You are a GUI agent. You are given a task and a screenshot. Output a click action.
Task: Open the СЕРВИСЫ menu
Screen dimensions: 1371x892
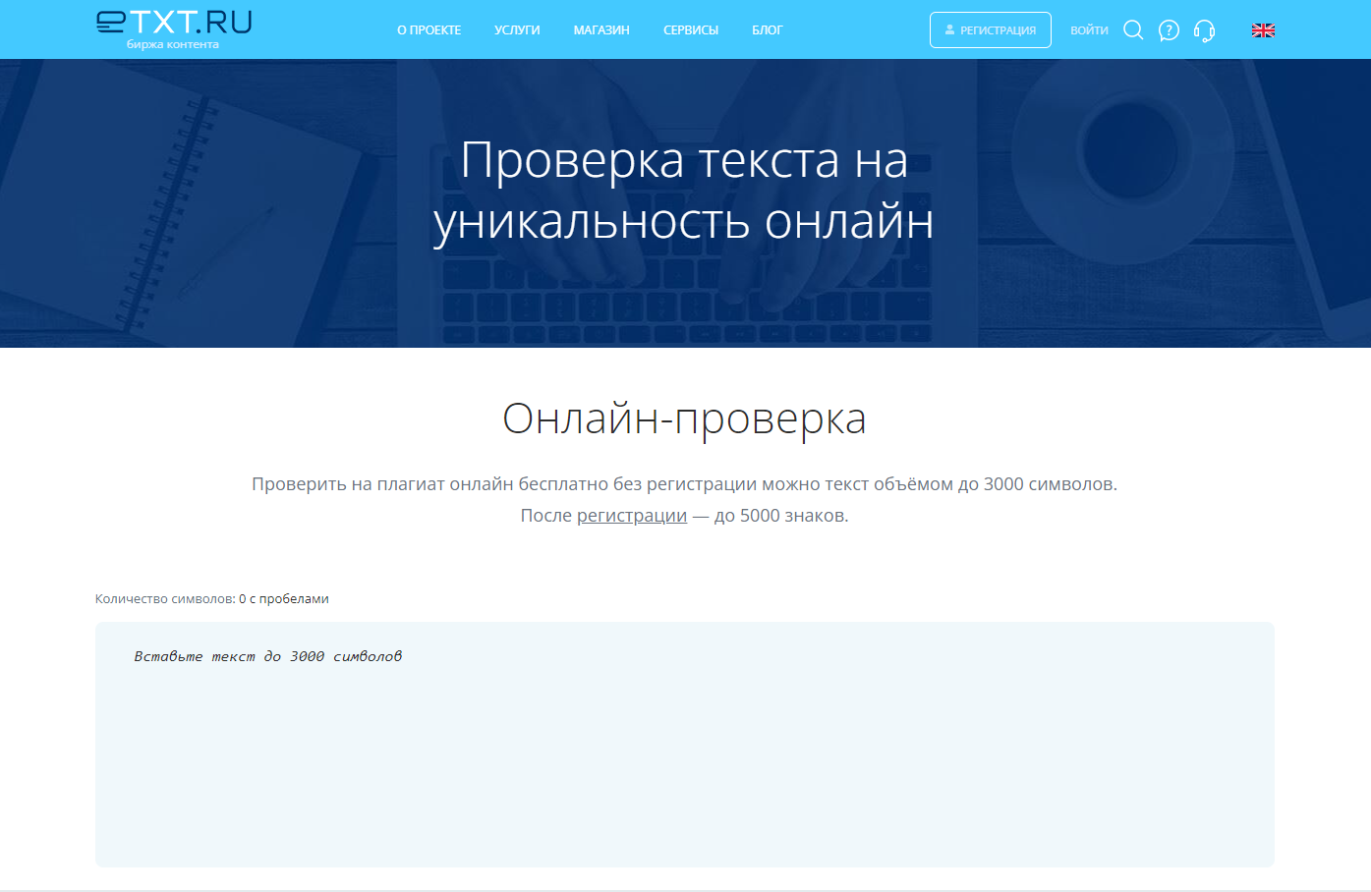tap(691, 30)
